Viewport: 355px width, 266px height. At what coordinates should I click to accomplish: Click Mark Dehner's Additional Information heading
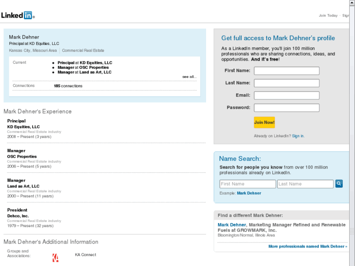51,242
